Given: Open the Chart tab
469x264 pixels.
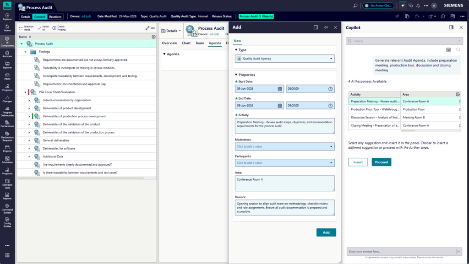Looking at the screenshot, I should pos(186,43).
